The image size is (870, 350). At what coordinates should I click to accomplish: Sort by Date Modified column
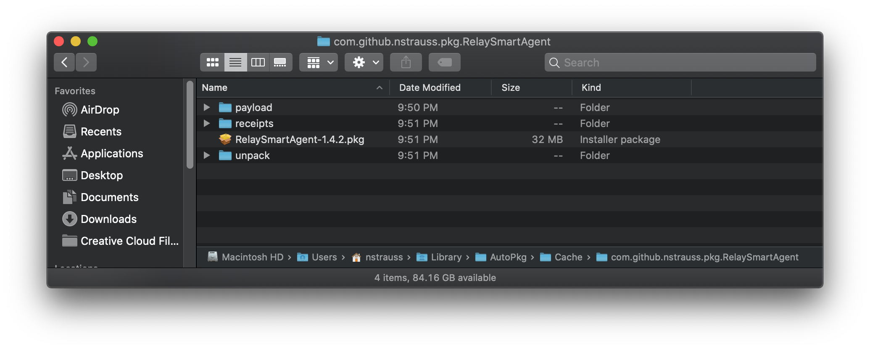tap(430, 87)
